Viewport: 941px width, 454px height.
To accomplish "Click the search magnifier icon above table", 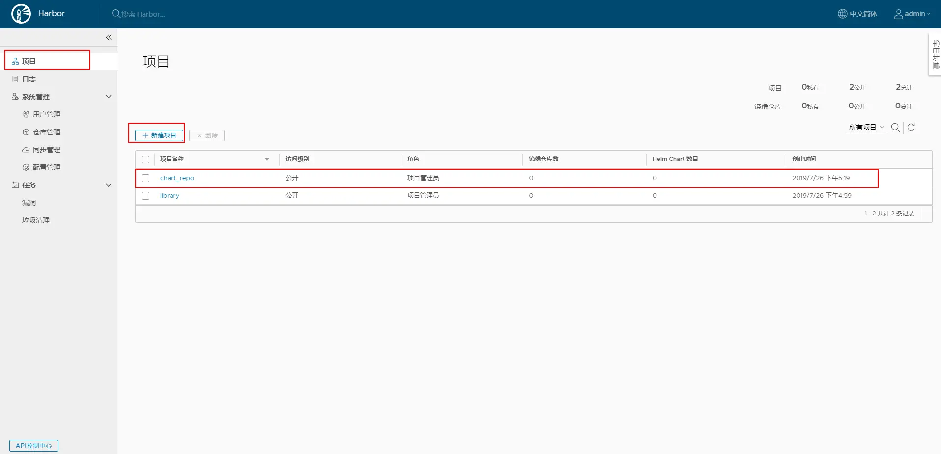I will click(x=895, y=127).
